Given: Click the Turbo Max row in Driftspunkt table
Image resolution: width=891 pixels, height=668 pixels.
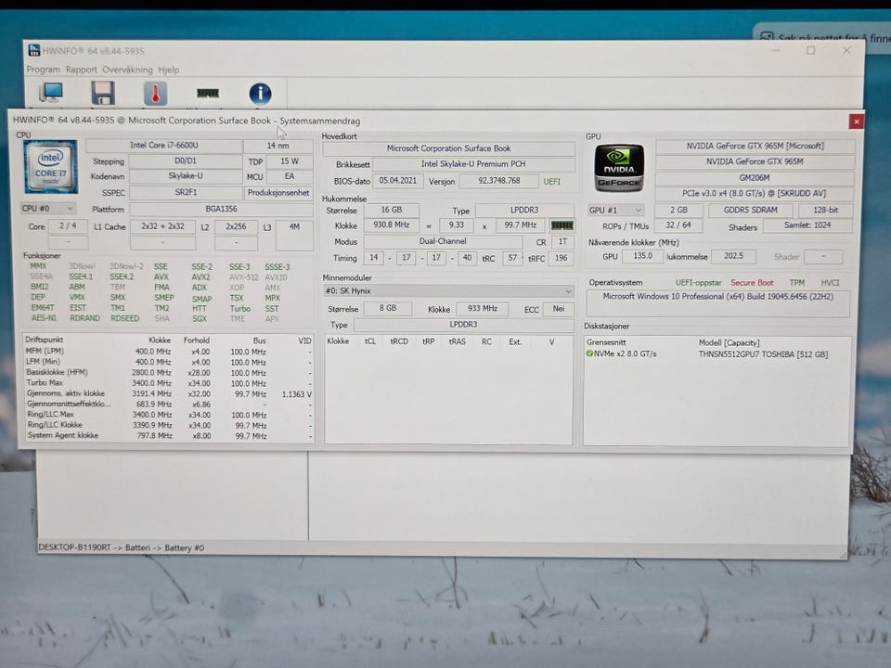Looking at the screenshot, I should pos(168,383).
